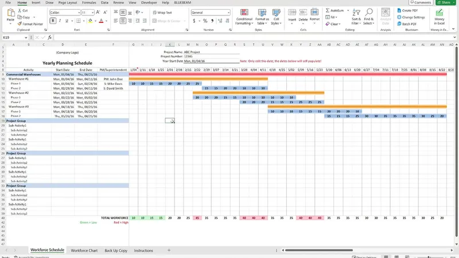The width and height of the screenshot is (459, 258).
Task: Open the Formulas ribbon tab
Action: 89,3
